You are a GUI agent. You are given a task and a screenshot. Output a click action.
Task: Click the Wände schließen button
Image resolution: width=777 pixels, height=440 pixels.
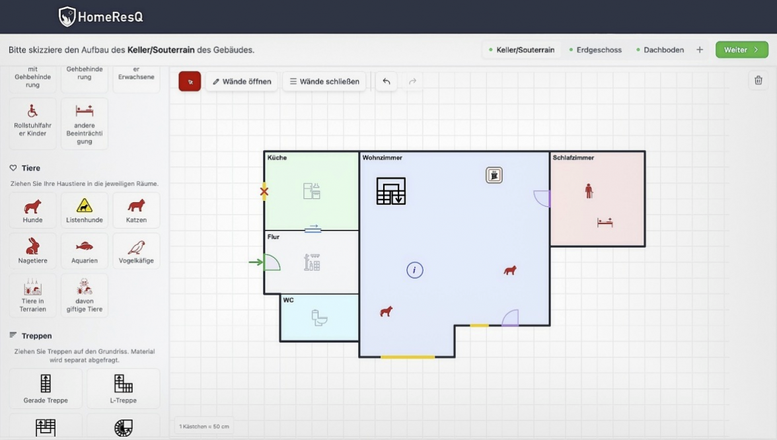[324, 82]
